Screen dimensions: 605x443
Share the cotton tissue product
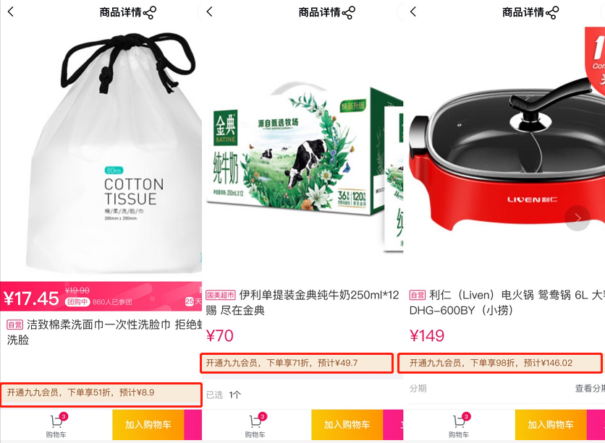pyautogui.click(x=150, y=13)
